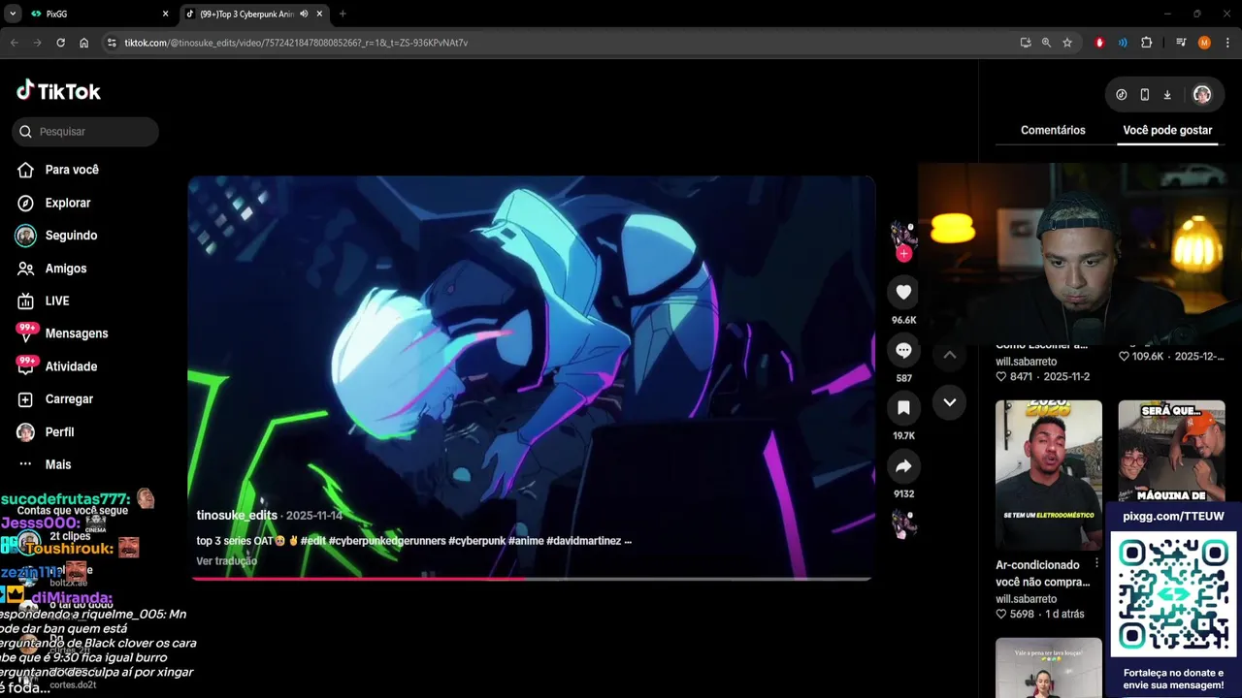This screenshot has height=698, width=1242.
Task: Click the get app phone icon
Action: [x=1145, y=94]
